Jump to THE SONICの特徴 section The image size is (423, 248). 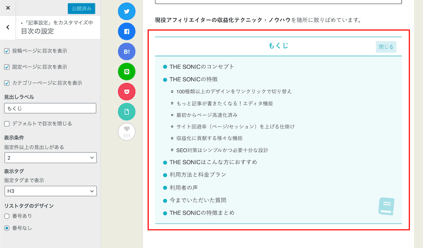[x=193, y=79]
